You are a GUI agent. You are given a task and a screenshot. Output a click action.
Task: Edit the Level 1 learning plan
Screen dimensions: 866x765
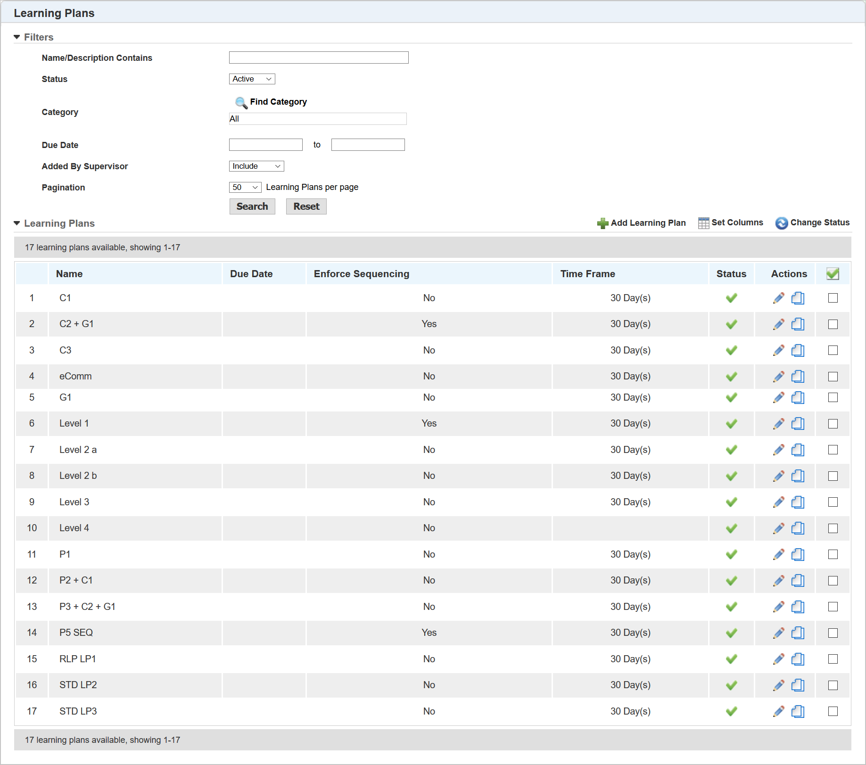(x=778, y=423)
